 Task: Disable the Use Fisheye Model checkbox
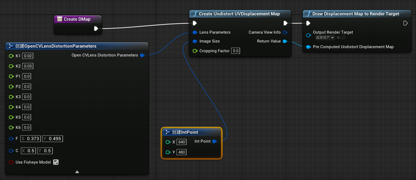point(56,162)
